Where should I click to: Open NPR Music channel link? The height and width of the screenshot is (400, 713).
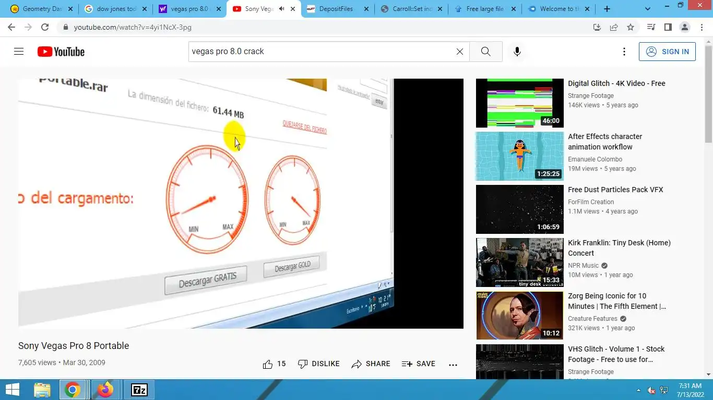point(584,266)
